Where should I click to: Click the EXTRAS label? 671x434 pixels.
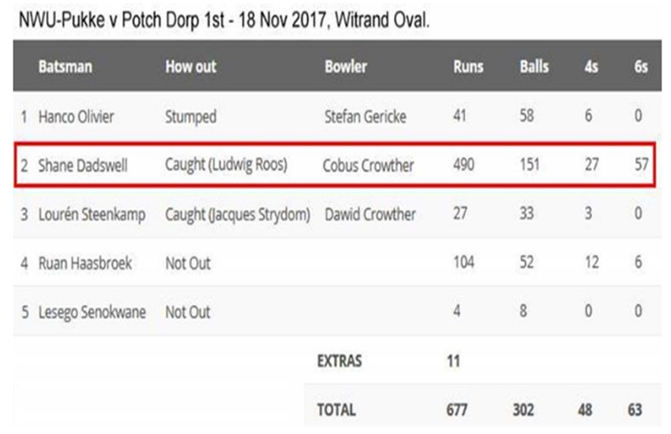point(339,361)
